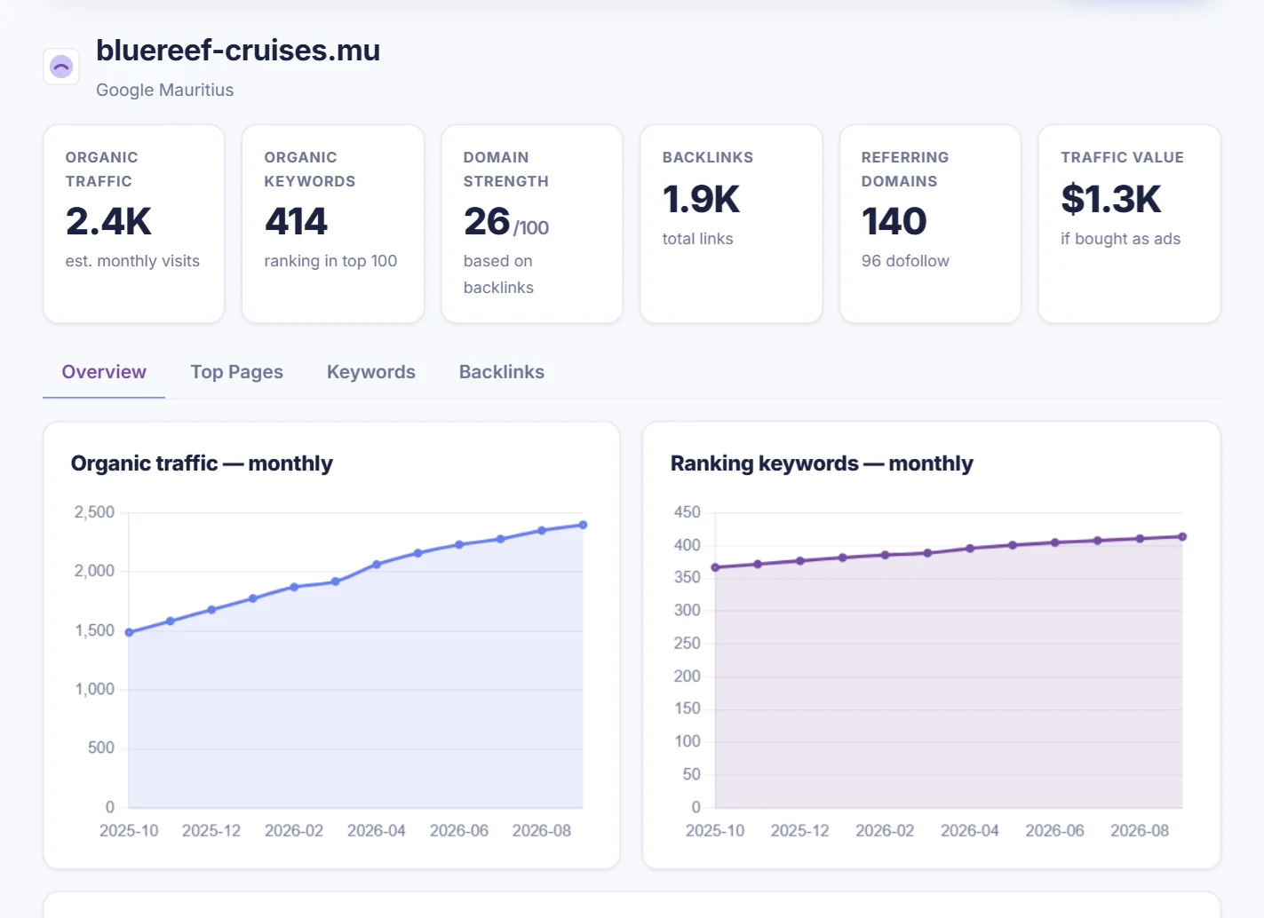Click the Traffic Value $1.3K figure
This screenshot has width=1264, height=918.
click(x=1111, y=200)
